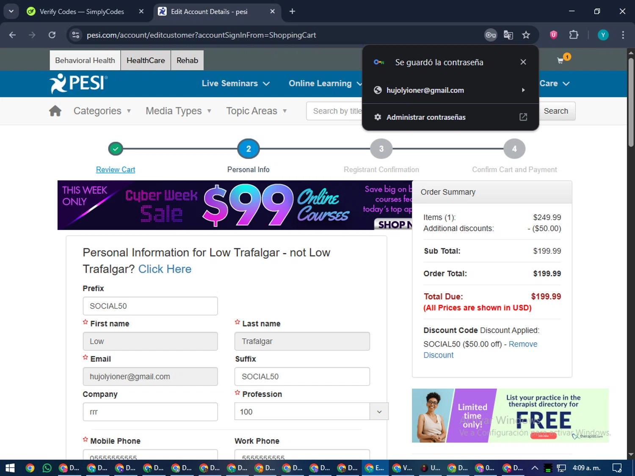The height and width of the screenshot is (476, 635).
Task: Click the Search button
Action: tap(556, 111)
